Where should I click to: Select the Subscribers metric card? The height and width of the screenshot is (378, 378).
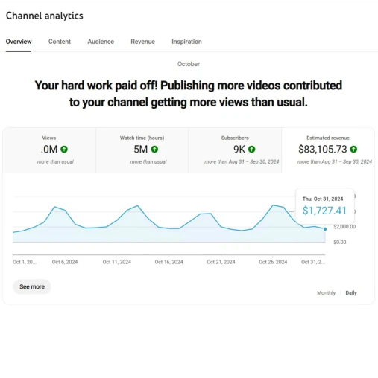(235, 150)
